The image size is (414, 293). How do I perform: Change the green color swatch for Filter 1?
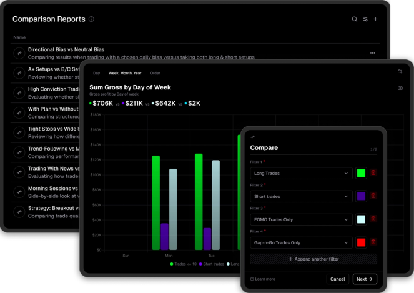[x=361, y=173]
